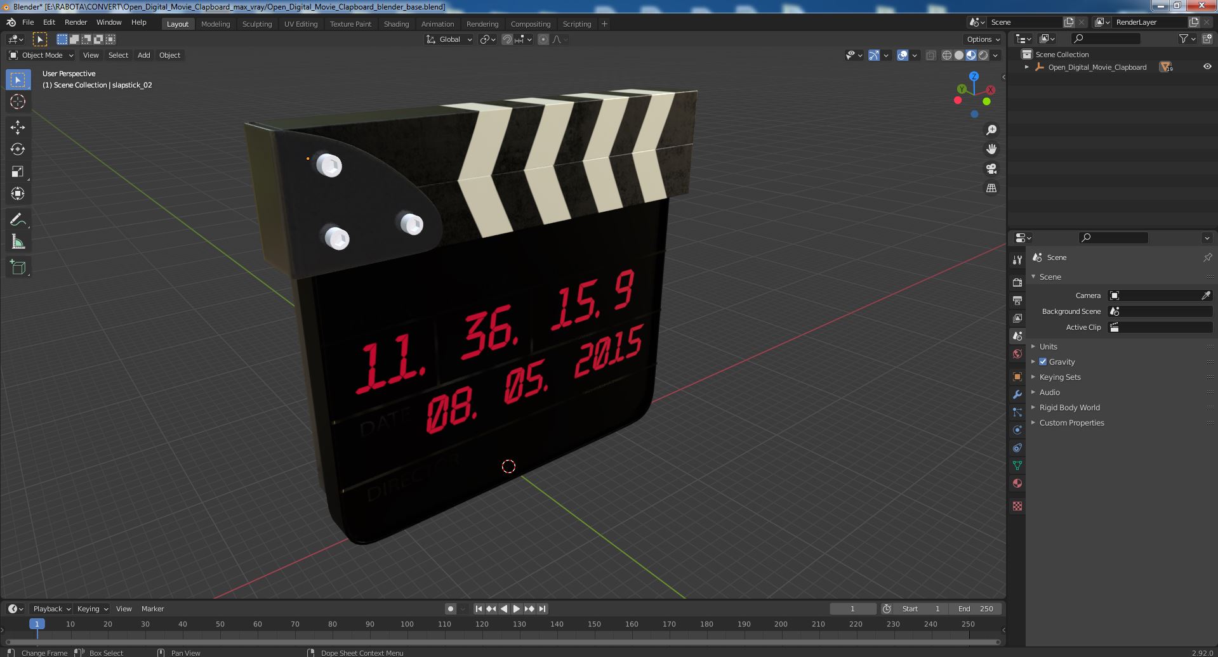Switch to Solid viewport shading
Screen dimensions: 1218x657
[x=959, y=55]
